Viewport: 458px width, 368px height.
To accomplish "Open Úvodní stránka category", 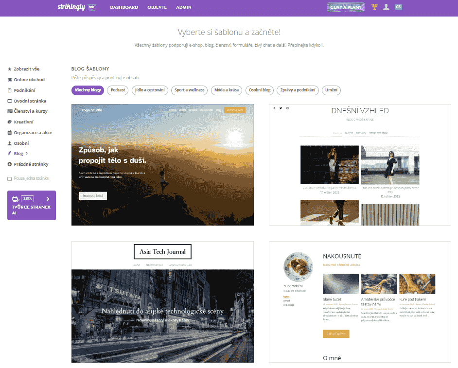I will tap(30, 101).
